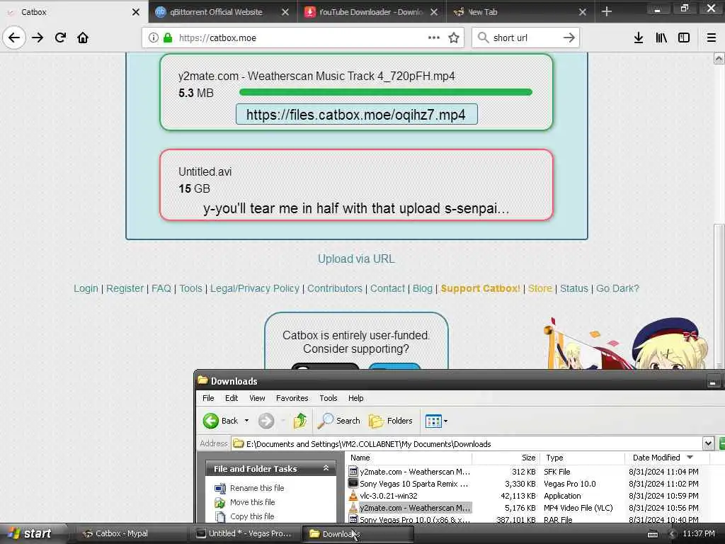Image resolution: width=725 pixels, height=544 pixels.
Task: Open the Contributors link
Action: coord(335,288)
